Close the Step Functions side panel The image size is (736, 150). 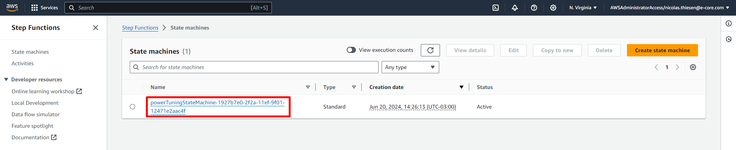coord(96,28)
